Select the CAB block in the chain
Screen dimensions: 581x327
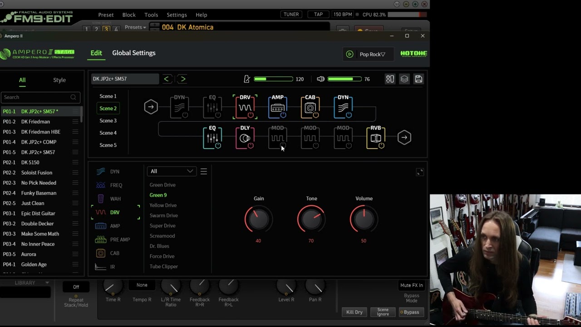pyautogui.click(x=310, y=107)
